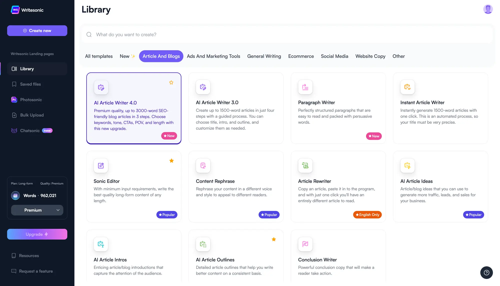Click the Article Rewriter template icon

[305, 165]
